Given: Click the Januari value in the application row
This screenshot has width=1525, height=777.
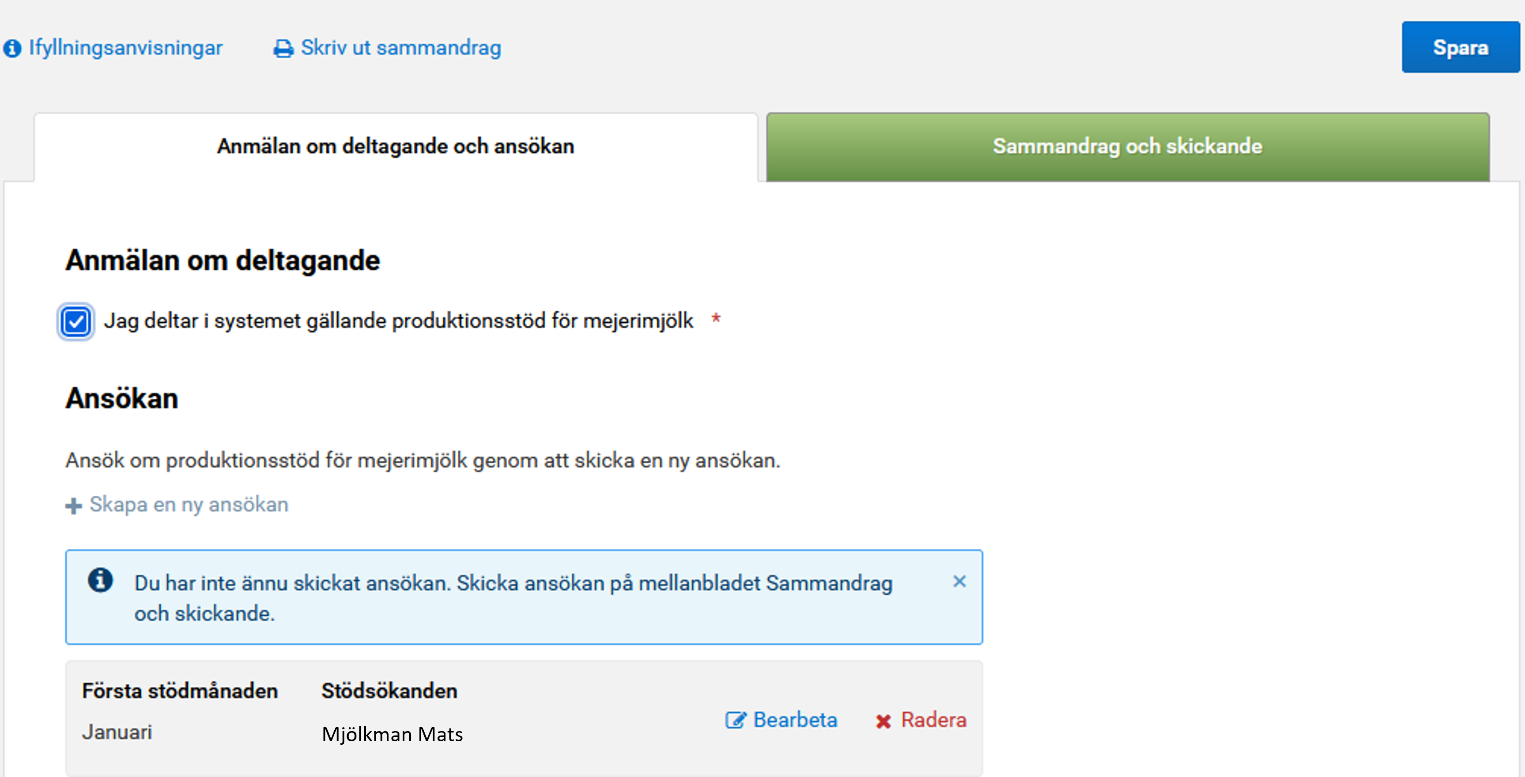Looking at the screenshot, I should (117, 732).
